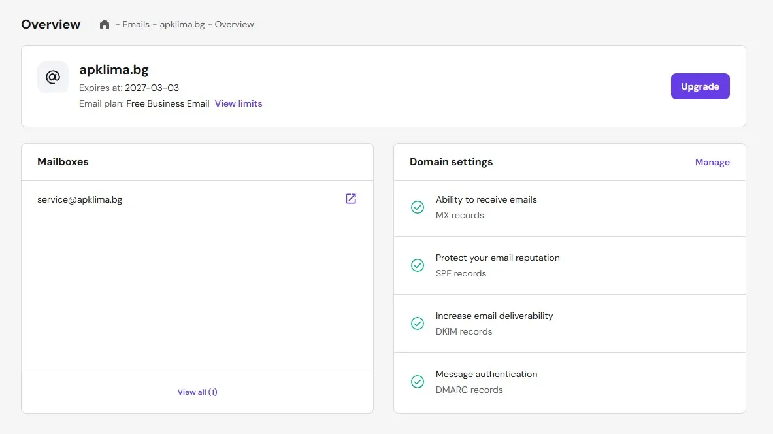773x434 pixels.
Task: Select apklima.bg in the breadcrumb trail
Action: tap(182, 25)
